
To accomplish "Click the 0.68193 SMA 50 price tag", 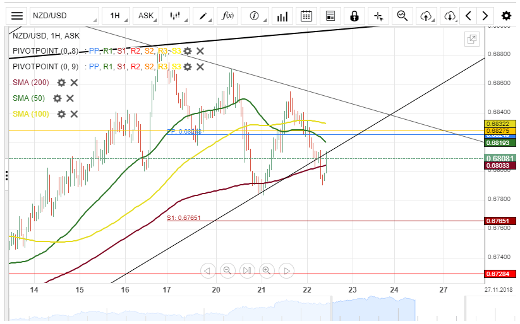I will 500,143.
